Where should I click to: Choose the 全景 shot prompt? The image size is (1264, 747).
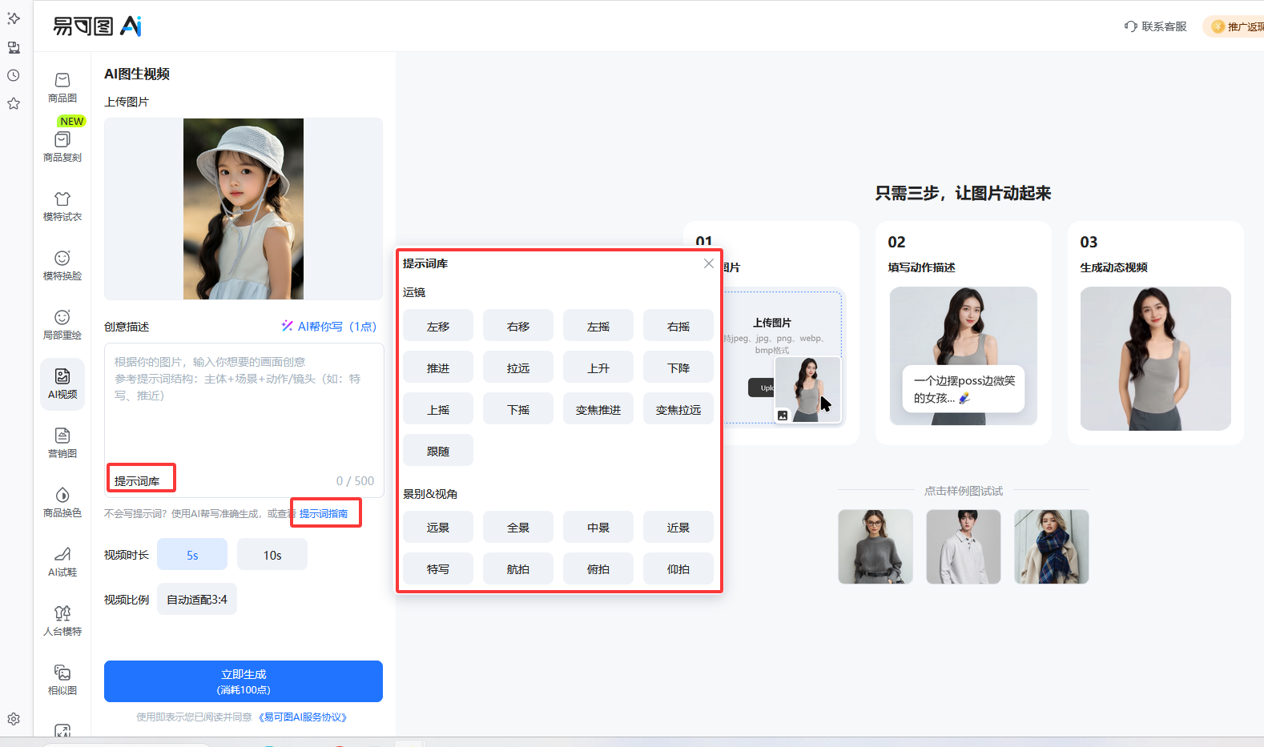tap(518, 527)
